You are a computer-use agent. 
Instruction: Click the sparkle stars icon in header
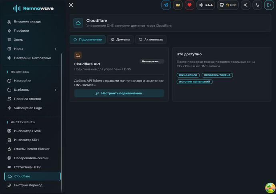pyautogui.click(x=246, y=5)
